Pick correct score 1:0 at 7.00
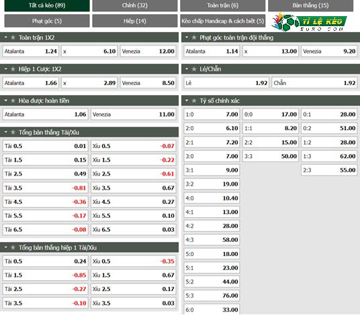The width and height of the screenshot is (360, 315). [212, 114]
